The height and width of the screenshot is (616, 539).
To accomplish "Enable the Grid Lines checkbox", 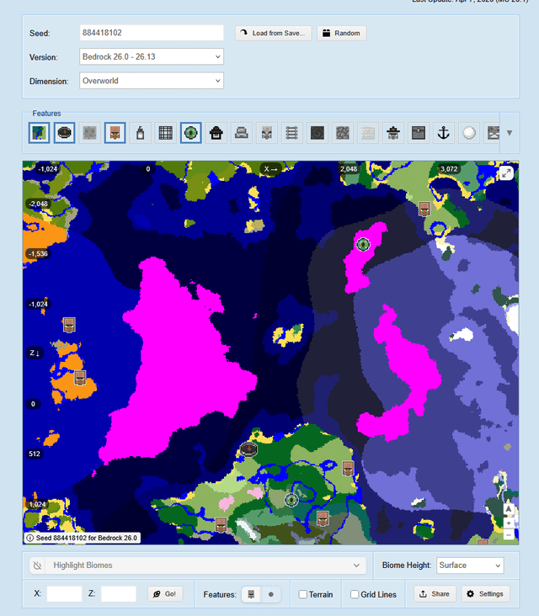I will 355,594.
